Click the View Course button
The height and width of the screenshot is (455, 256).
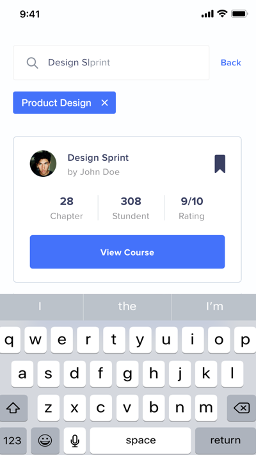[127, 252]
